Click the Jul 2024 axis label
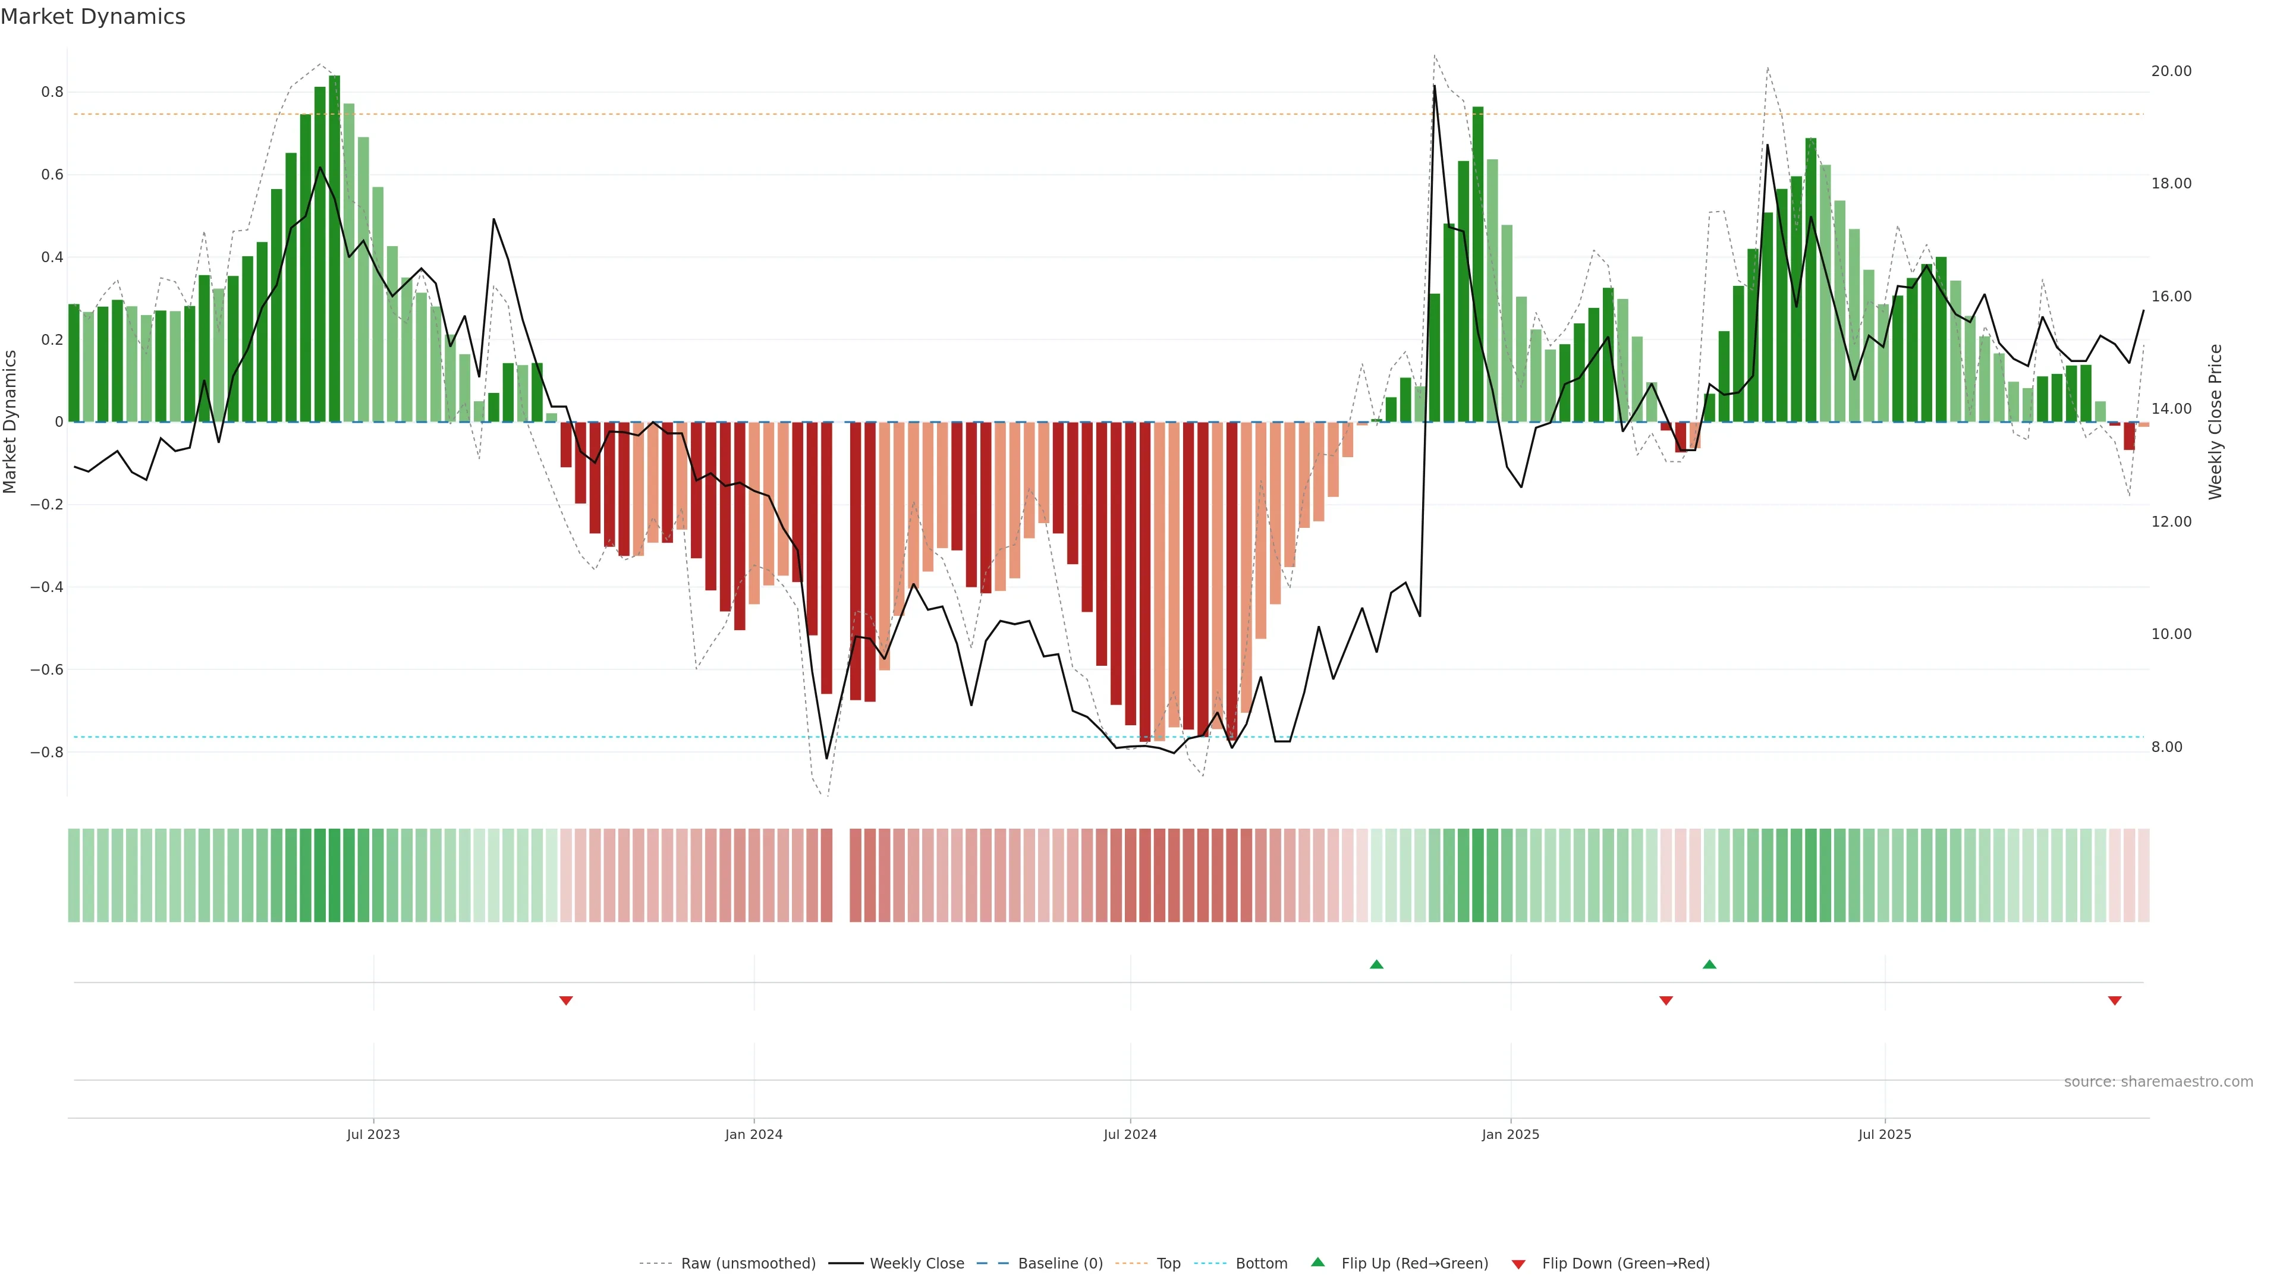 coord(1130,1134)
